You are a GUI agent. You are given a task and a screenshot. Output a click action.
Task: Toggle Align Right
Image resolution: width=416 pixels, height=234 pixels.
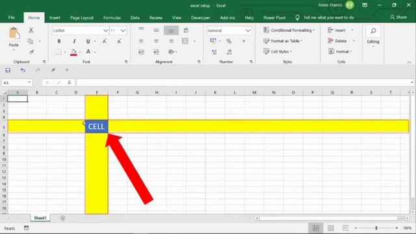coord(171,41)
